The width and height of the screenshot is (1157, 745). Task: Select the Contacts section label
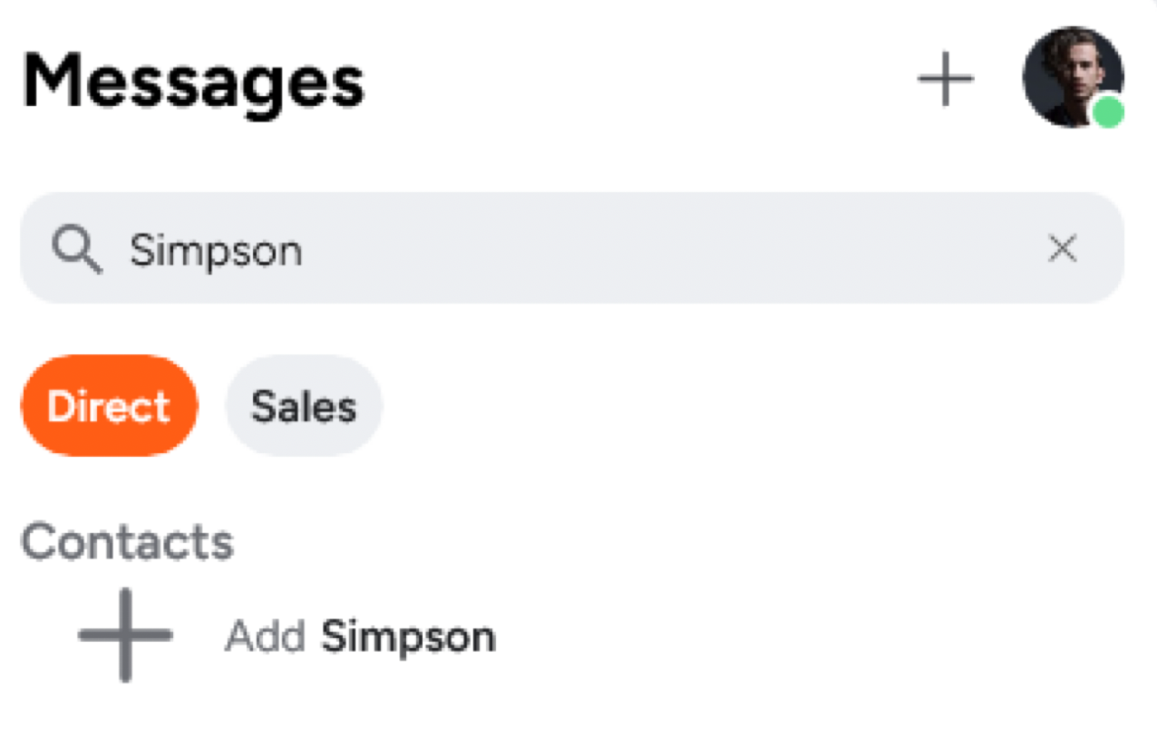[x=127, y=541]
